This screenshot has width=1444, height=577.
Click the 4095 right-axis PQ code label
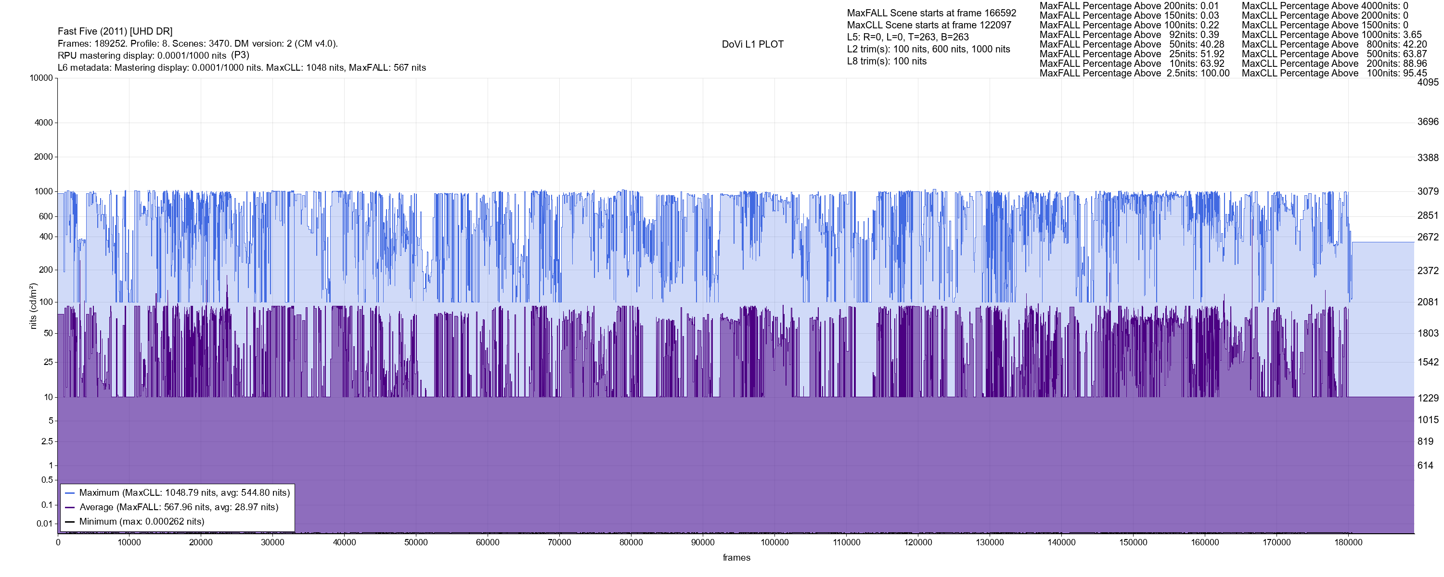[x=1428, y=82]
